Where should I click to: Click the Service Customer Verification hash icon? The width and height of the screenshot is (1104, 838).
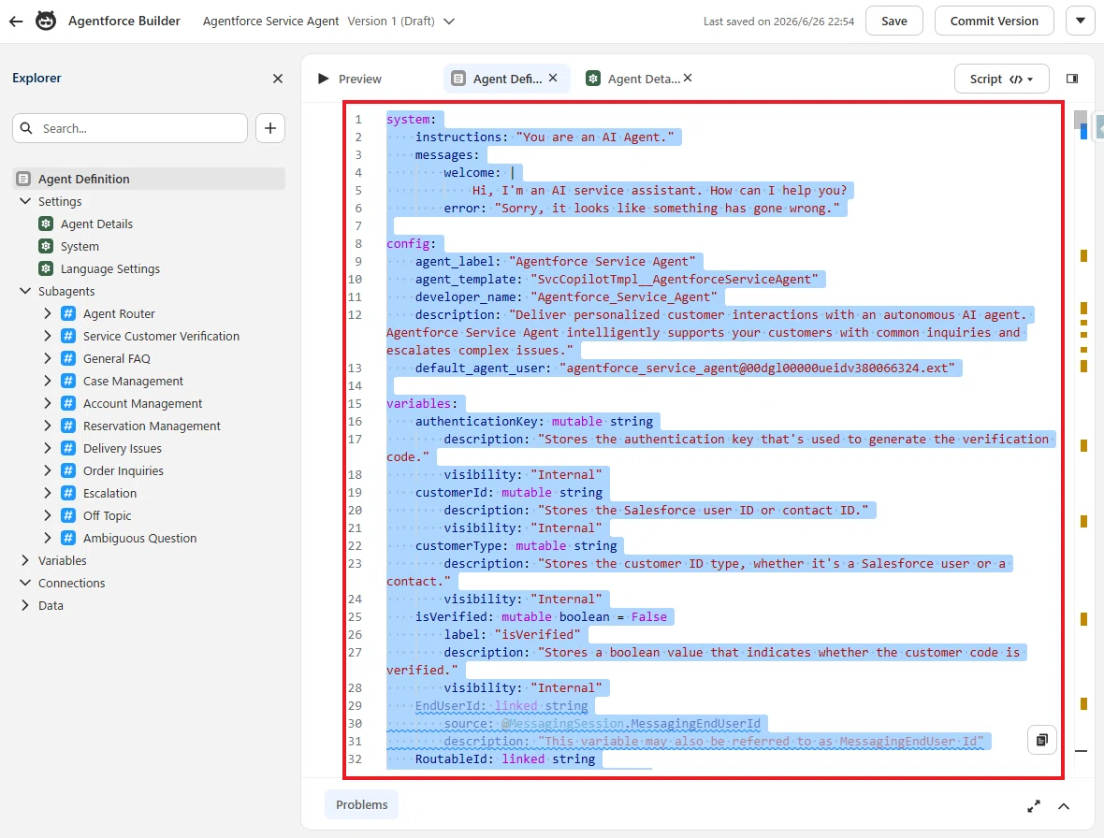coord(68,337)
